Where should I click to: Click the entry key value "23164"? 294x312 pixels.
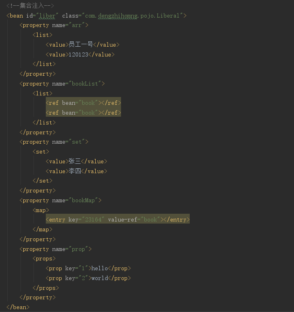pyautogui.click(x=93, y=220)
